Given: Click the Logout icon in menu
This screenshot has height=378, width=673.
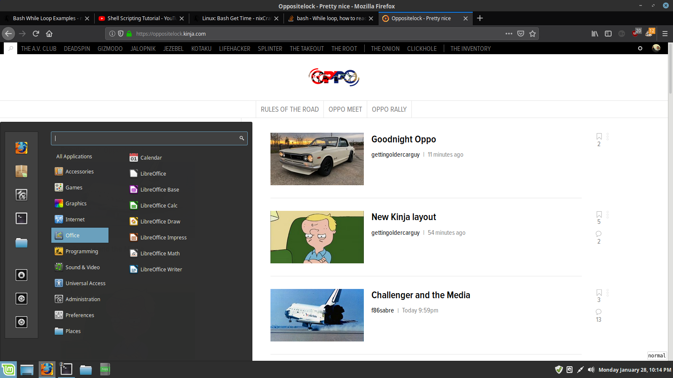Looking at the screenshot, I should point(21,299).
